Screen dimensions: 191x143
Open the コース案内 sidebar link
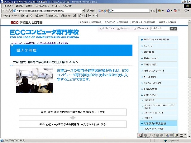pos(150,77)
